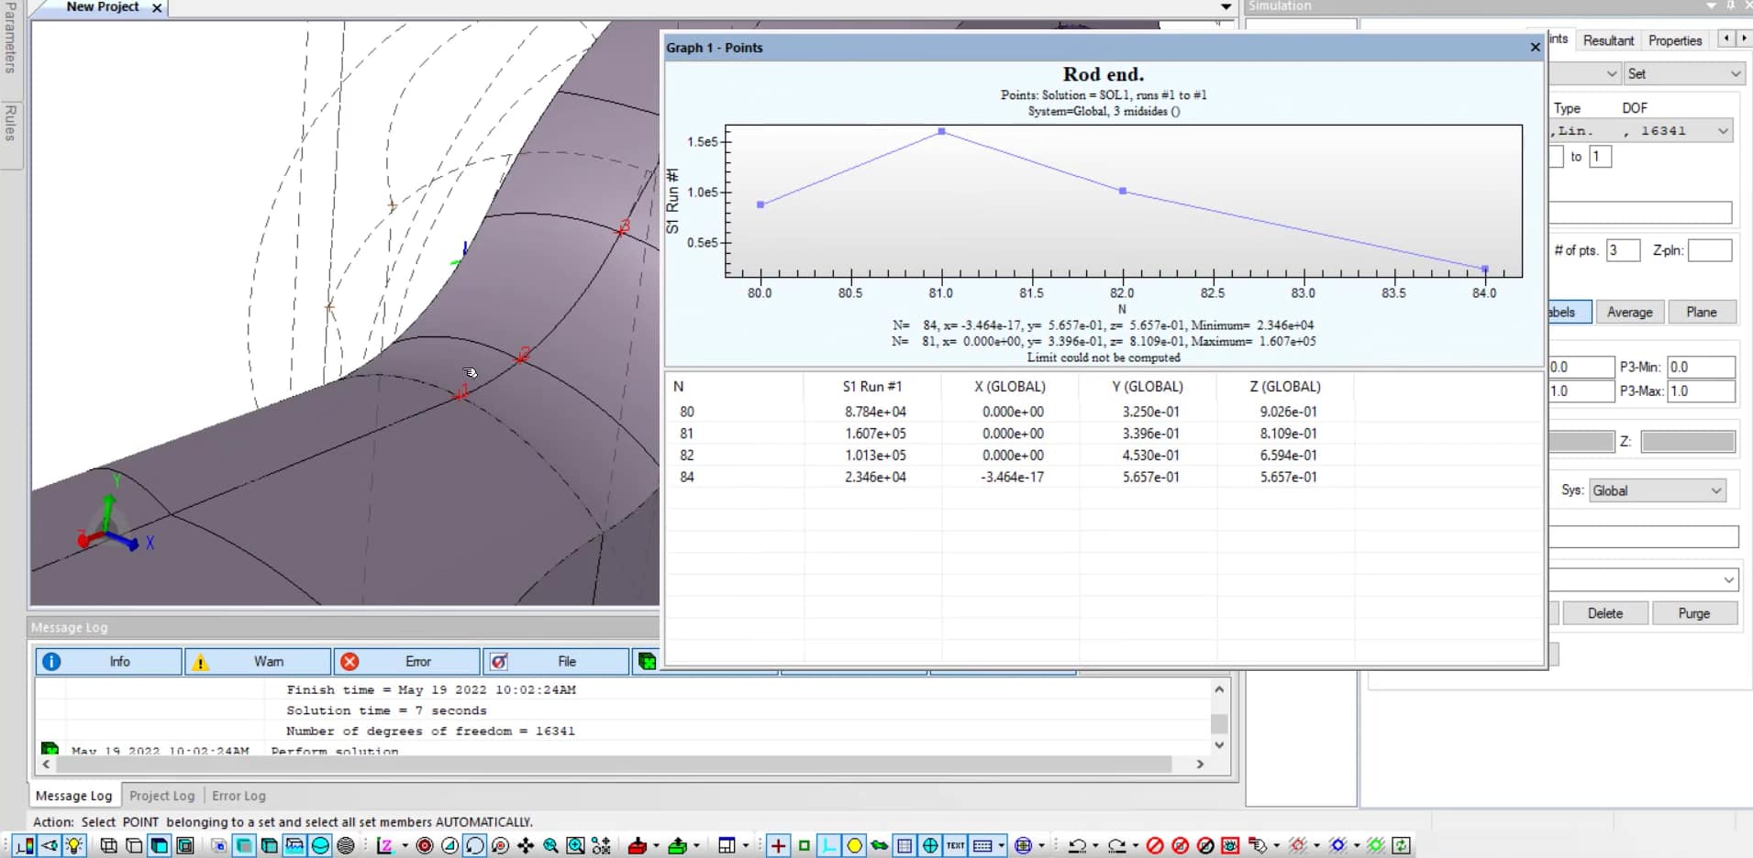
Task: Toggle the Info message filter
Action: [107, 661]
